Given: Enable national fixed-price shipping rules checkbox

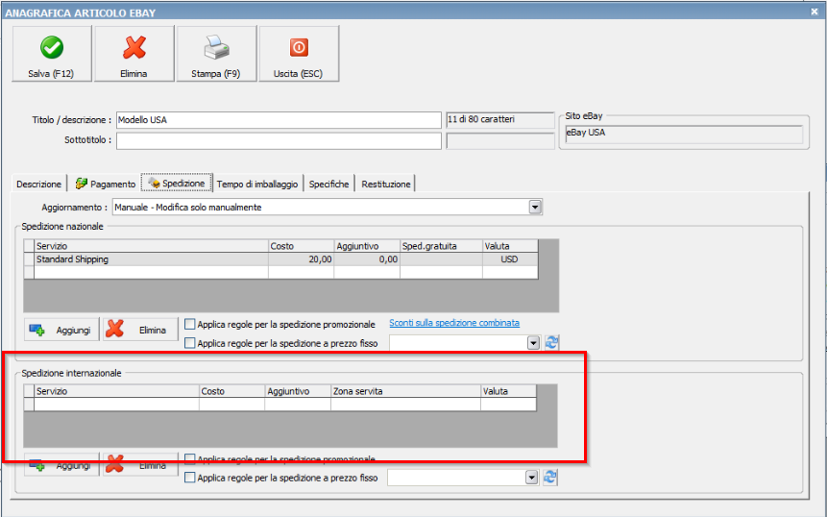Looking at the screenshot, I should coord(190,343).
